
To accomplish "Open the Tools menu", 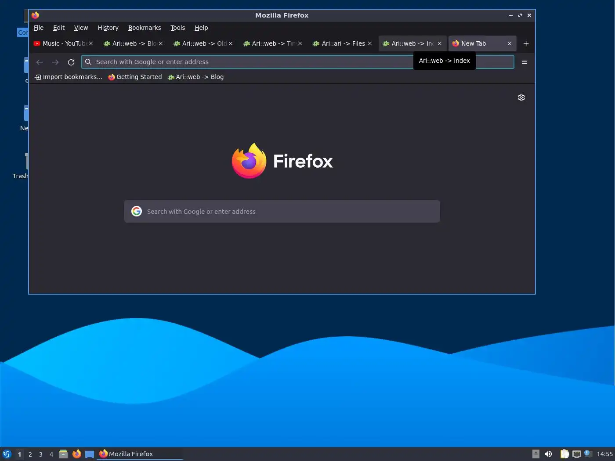I will pyautogui.click(x=177, y=28).
